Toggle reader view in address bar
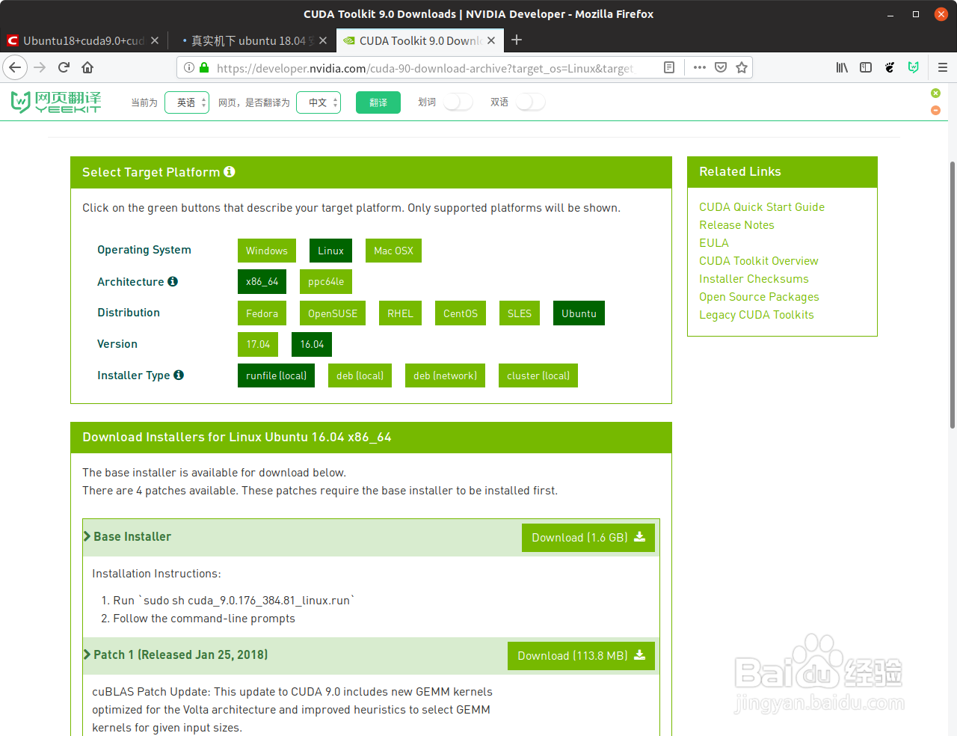The width and height of the screenshot is (957, 736). click(x=669, y=67)
